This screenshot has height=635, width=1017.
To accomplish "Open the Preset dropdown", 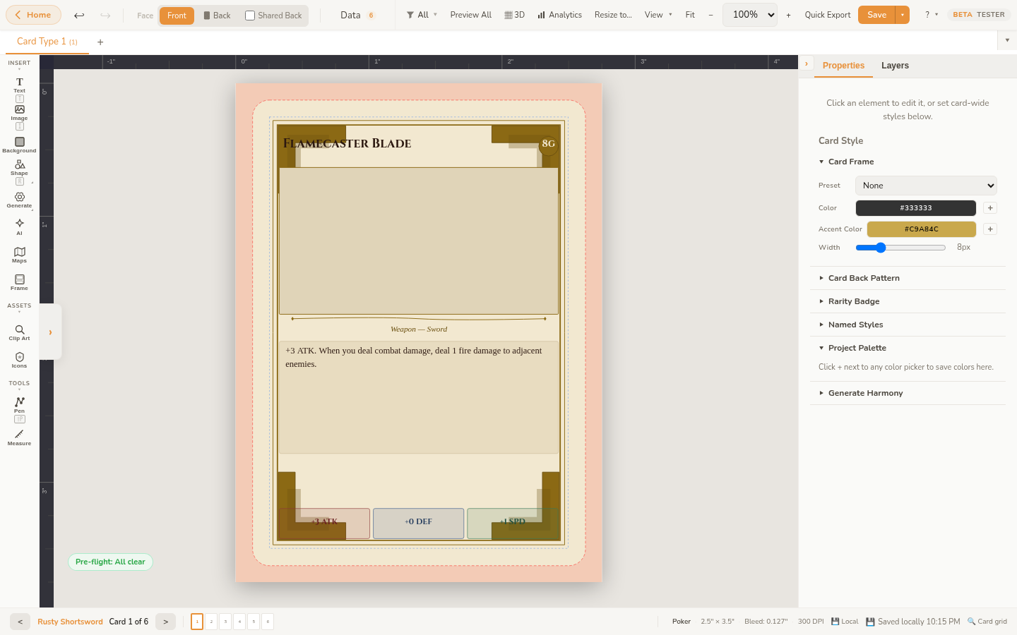I will coord(926,186).
